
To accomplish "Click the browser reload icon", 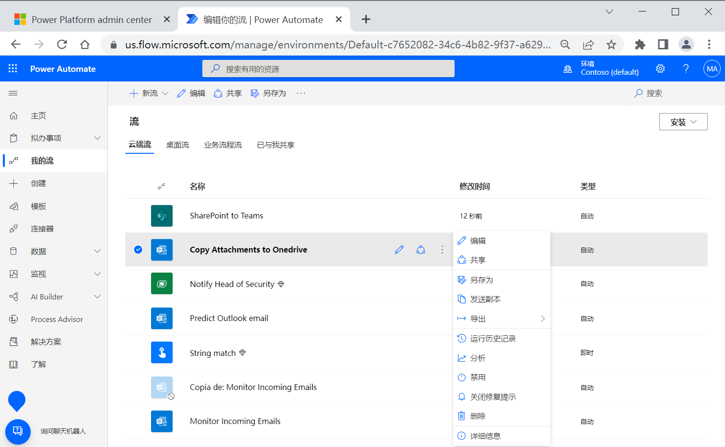I will coord(62,45).
